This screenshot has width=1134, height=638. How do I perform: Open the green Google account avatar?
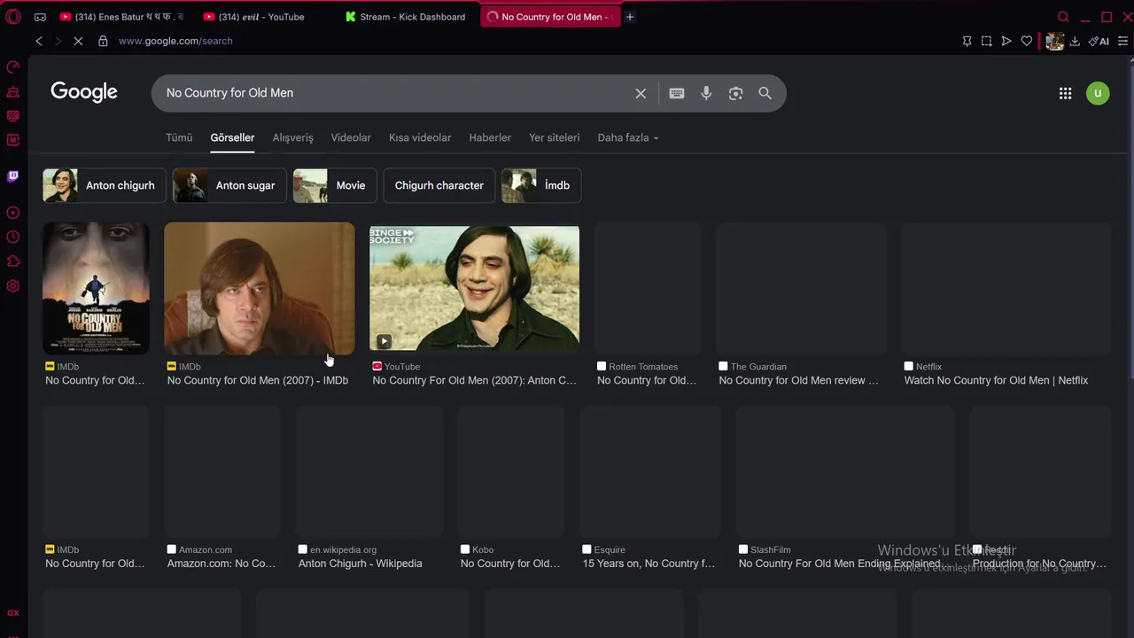pyautogui.click(x=1098, y=93)
